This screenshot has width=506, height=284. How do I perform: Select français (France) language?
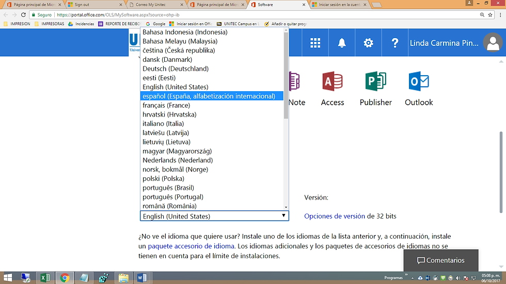[x=212, y=105]
